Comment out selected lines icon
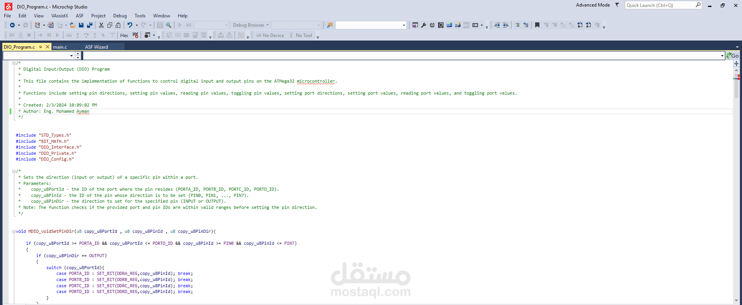This screenshot has height=305, width=742. [x=517, y=25]
